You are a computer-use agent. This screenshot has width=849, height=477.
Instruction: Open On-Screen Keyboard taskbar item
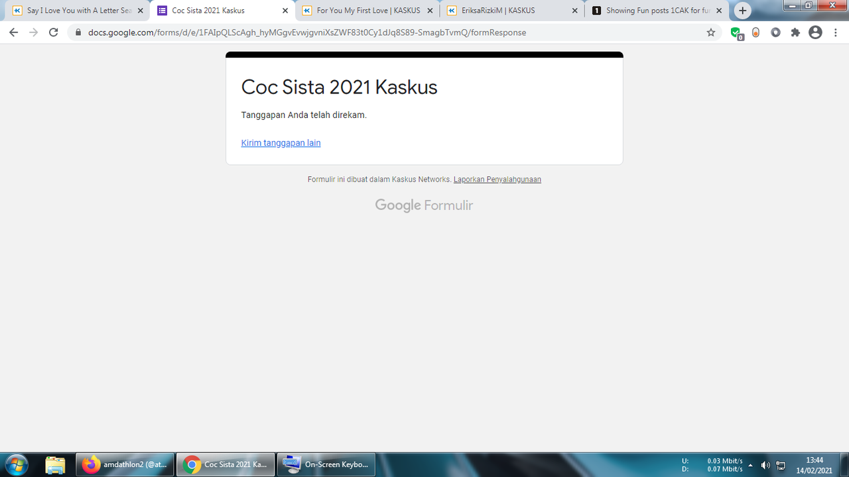click(x=326, y=464)
